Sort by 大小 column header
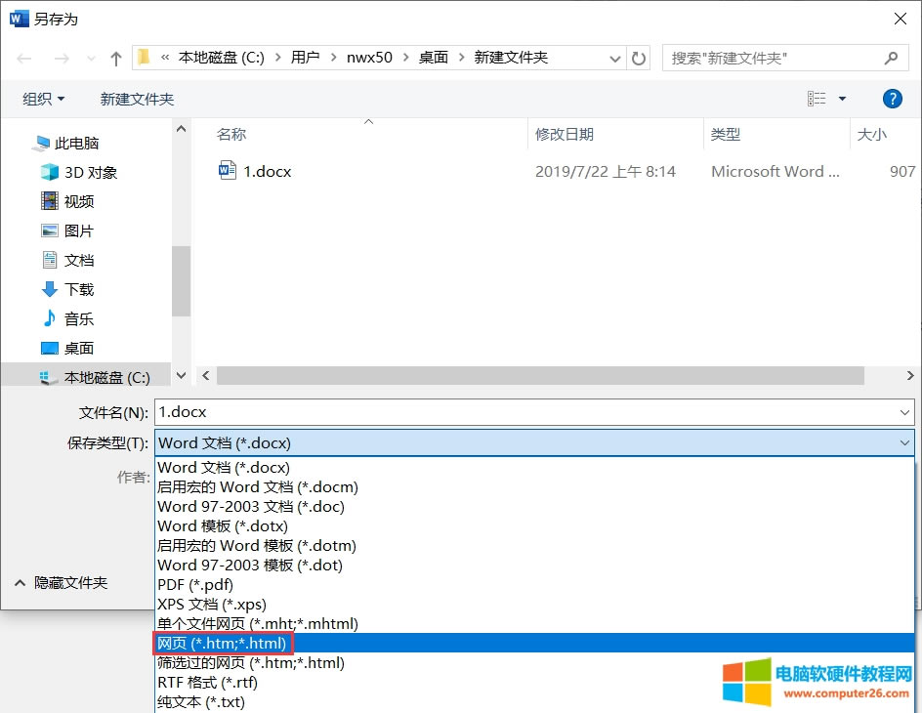This screenshot has height=713, width=922. coord(872,135)
